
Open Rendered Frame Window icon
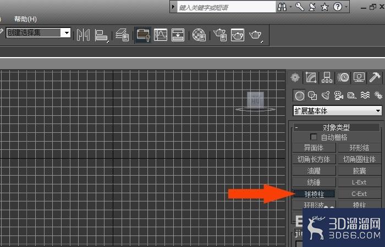click(238, 35)
